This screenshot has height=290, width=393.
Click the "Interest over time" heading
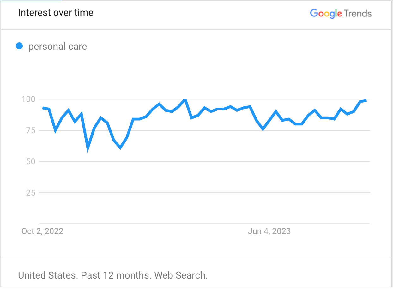pos(56,13)
